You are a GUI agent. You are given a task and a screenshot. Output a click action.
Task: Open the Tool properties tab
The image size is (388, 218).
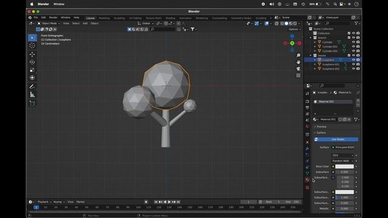307,94
